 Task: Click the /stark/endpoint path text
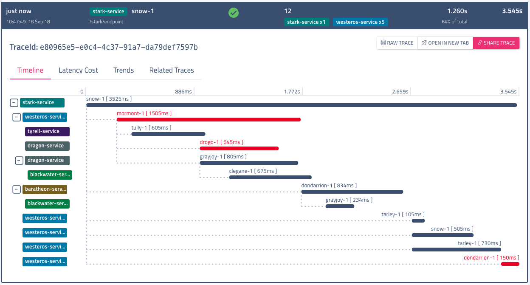(x=107, y=22)
